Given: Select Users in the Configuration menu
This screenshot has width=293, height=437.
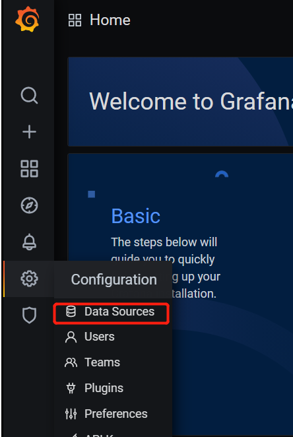Looking at the screenshot, I should pos(89,337).
